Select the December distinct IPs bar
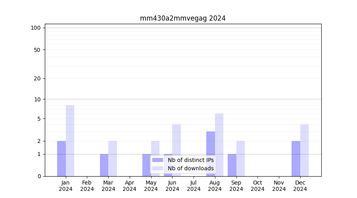Screen dimensions: 357x198 coord(296,158)
